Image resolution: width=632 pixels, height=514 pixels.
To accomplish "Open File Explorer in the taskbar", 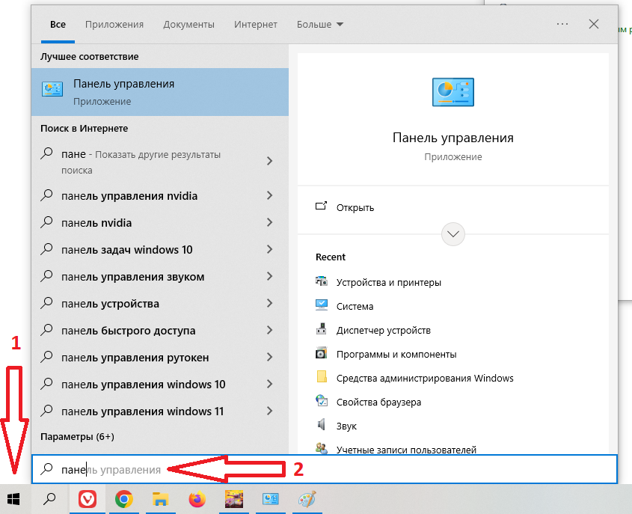I will point(159,499).
